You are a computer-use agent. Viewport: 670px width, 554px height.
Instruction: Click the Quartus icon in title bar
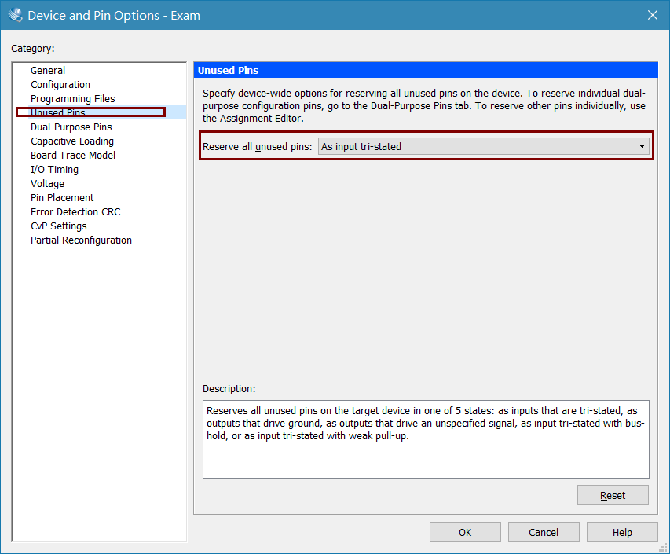[16, 15]
